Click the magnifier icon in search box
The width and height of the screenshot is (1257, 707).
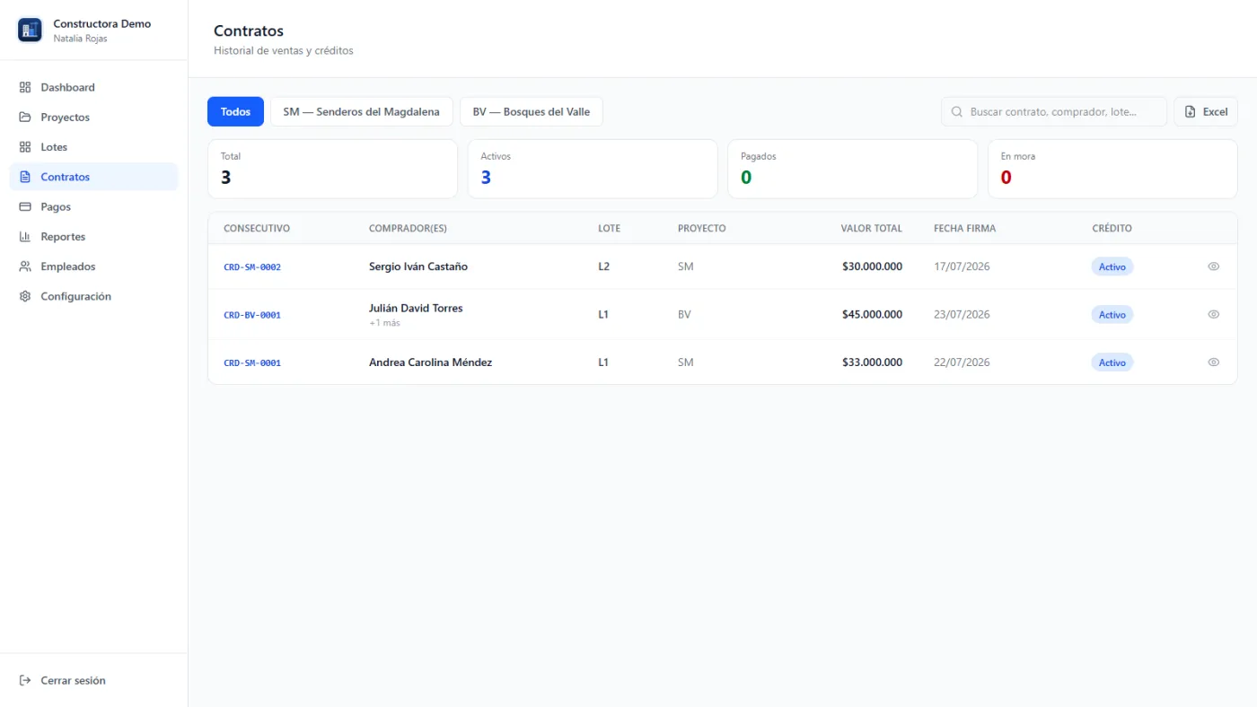(x=957, y=112)
